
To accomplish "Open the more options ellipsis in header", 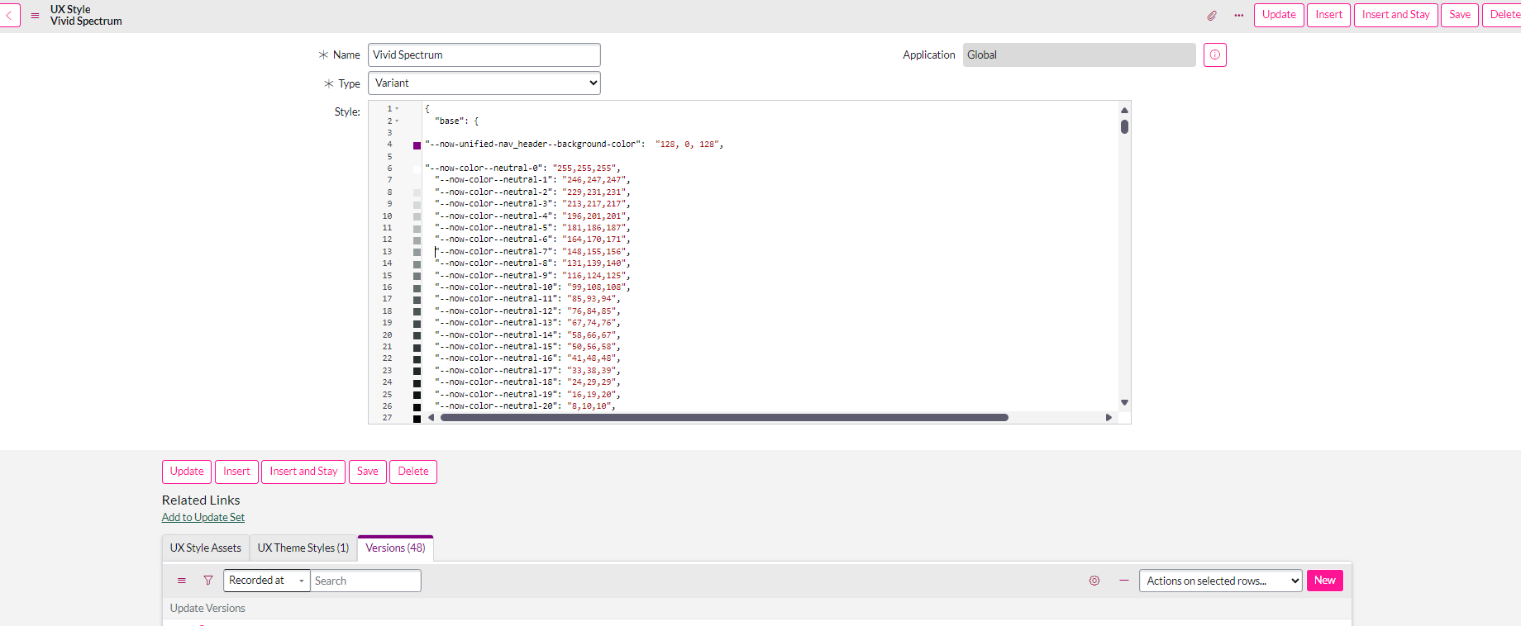I will (1238, 15).
